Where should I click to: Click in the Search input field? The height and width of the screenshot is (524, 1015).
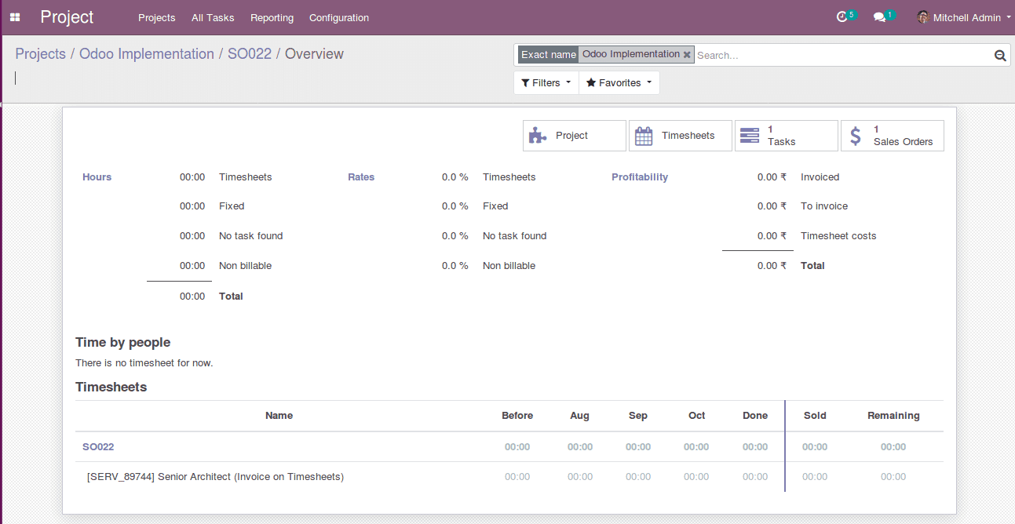click(x=844, y=56)
